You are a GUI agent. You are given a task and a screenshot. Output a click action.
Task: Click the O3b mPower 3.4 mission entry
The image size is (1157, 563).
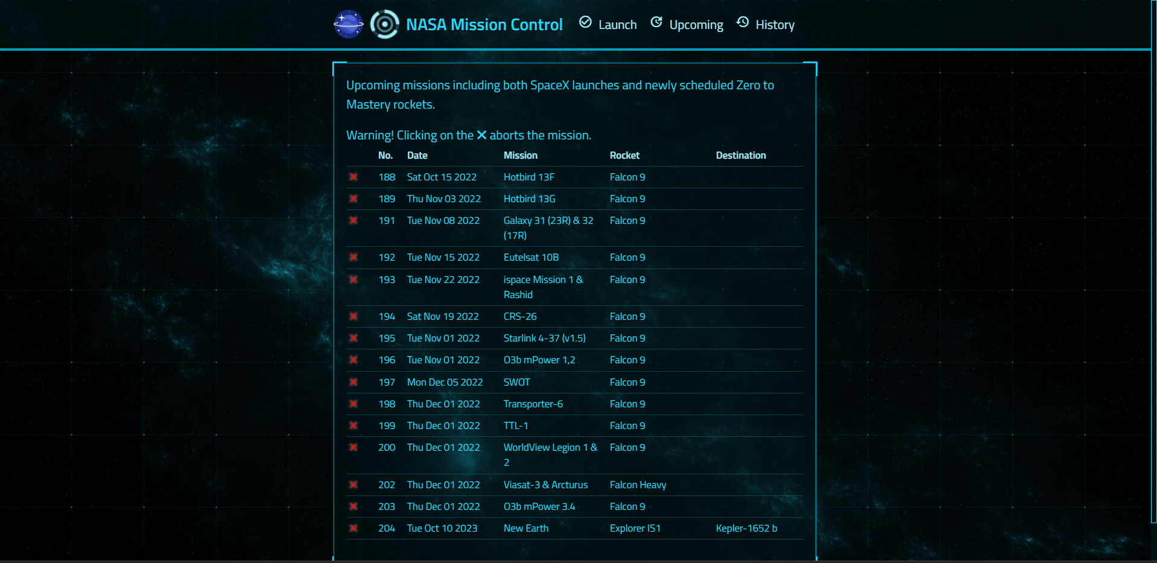[539, 506]
